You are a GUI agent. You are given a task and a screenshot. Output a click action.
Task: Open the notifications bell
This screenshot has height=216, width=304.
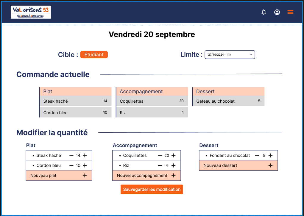(264, 12)
